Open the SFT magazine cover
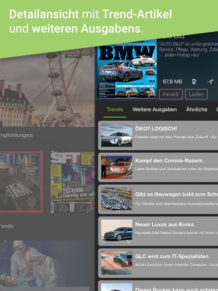Screen dimensions: 218x291 73,182
